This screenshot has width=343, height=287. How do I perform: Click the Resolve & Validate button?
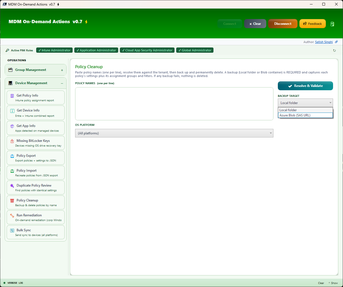pyautogui.click(x=305, y=86)
